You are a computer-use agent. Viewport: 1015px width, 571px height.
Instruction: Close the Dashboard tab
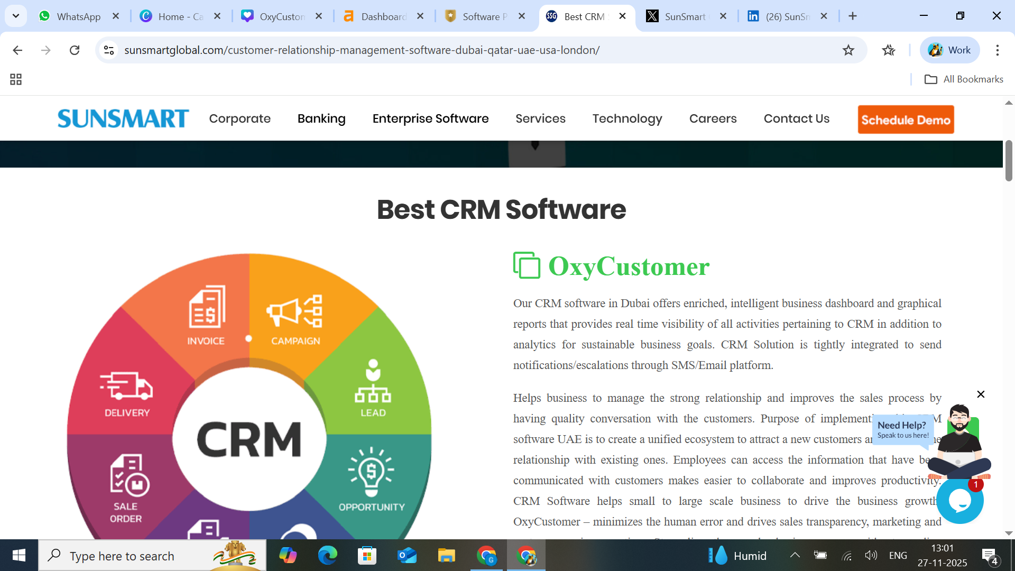[x=420, y=16]
